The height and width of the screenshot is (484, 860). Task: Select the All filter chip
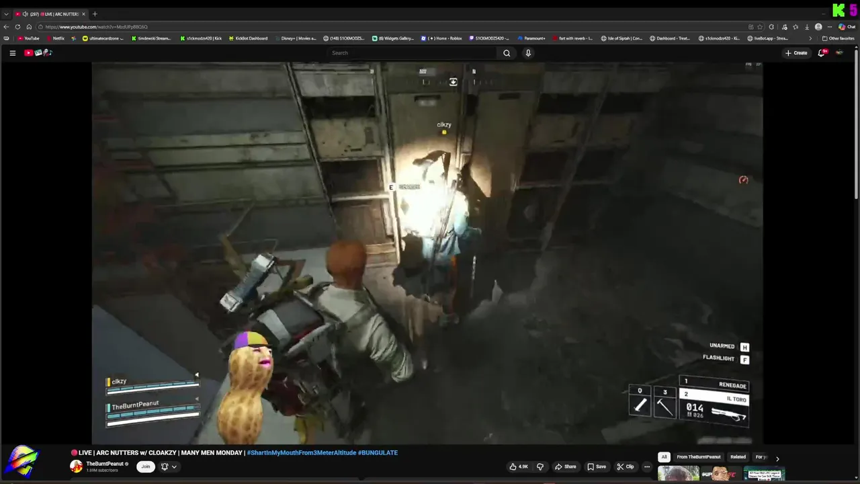(x=664, y=457)
